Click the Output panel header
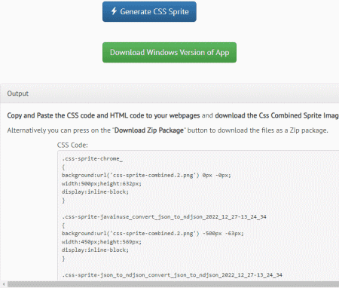The image size is (339, 288). pyautogui.click(x=169, y=93)
